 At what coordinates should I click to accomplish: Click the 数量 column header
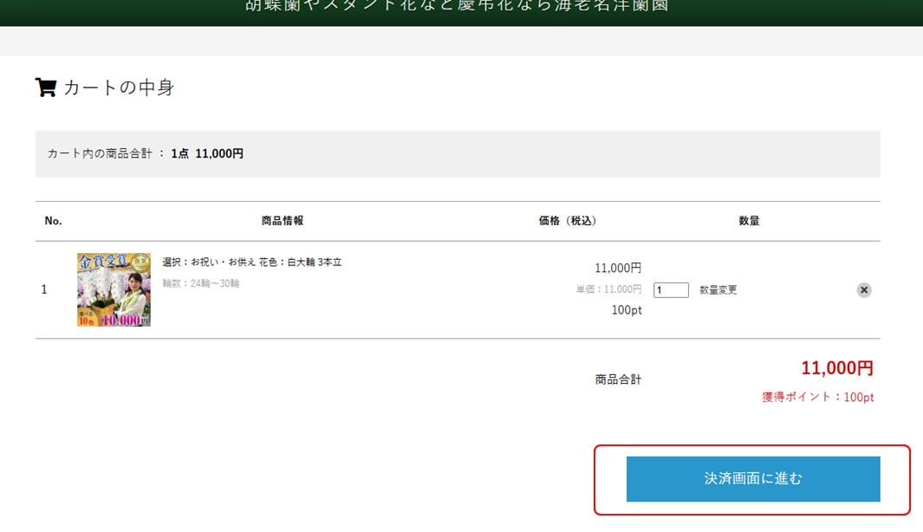749,221
